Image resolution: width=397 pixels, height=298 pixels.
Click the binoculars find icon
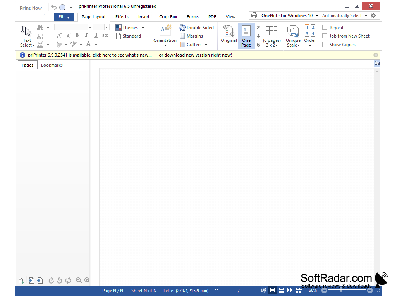[x=40, y=28]
